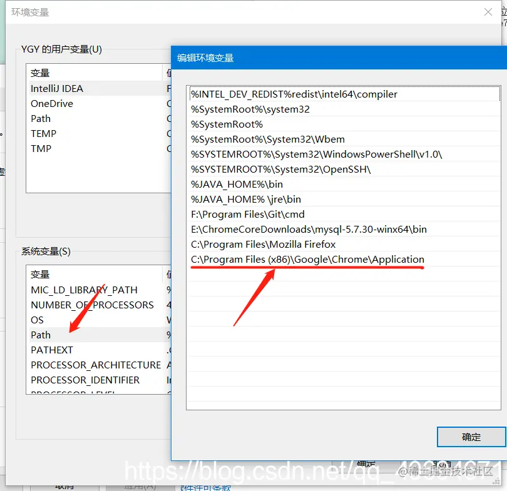Screen dimensions: 507x491
Task: Select PROCESSOR_ARCHITECTURE system variable
Action: (100, 365)
